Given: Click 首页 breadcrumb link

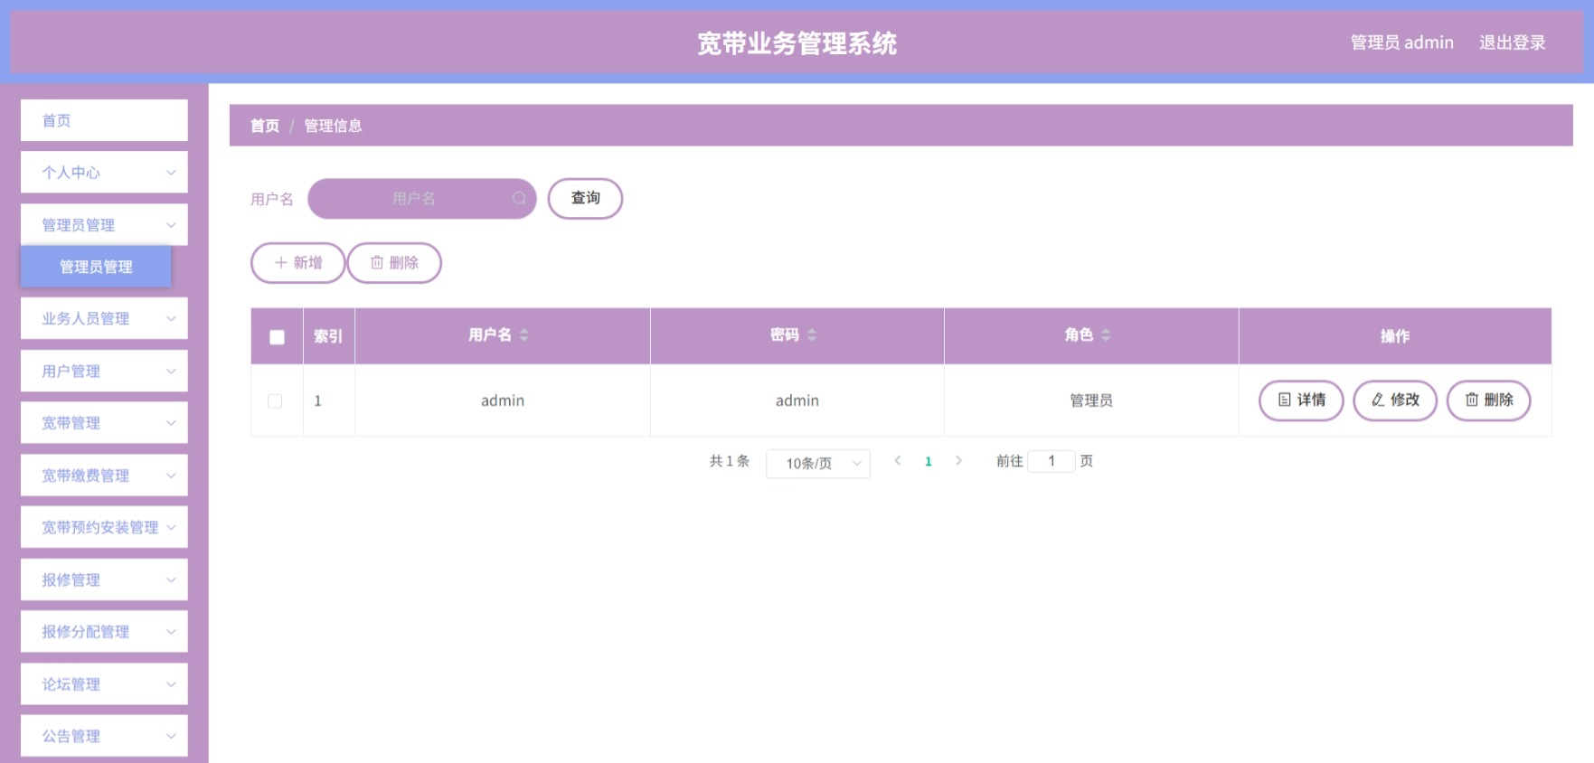Looking at the screenshot, I should [265, 126].
